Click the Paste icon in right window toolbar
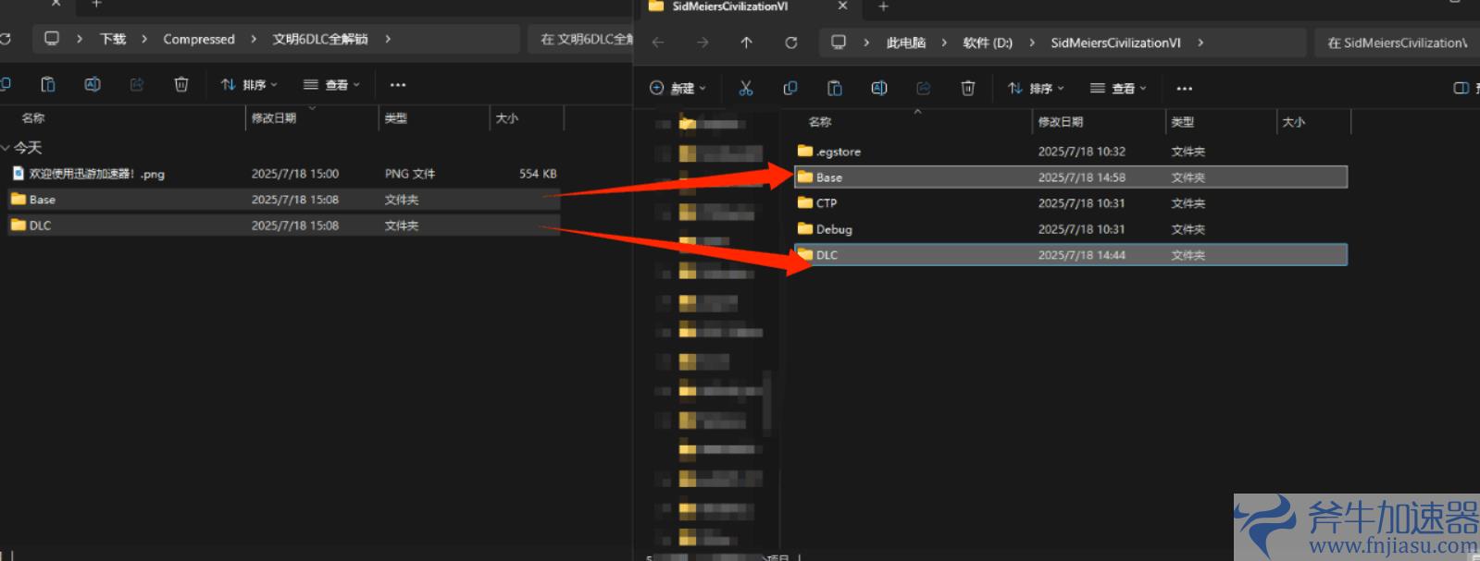The image size is (1480, 561). click(834, 88)
